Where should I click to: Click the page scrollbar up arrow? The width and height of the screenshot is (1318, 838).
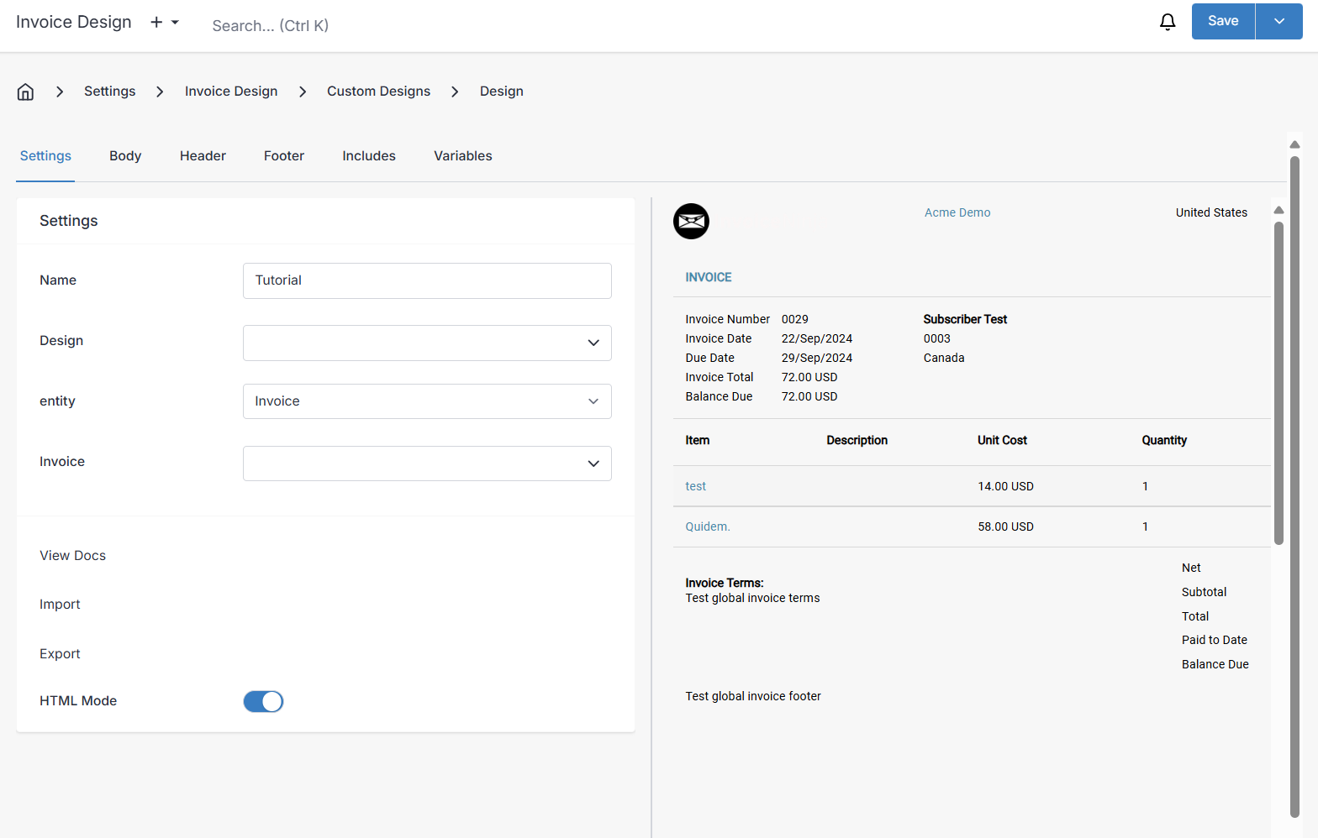click(1294, 144)
